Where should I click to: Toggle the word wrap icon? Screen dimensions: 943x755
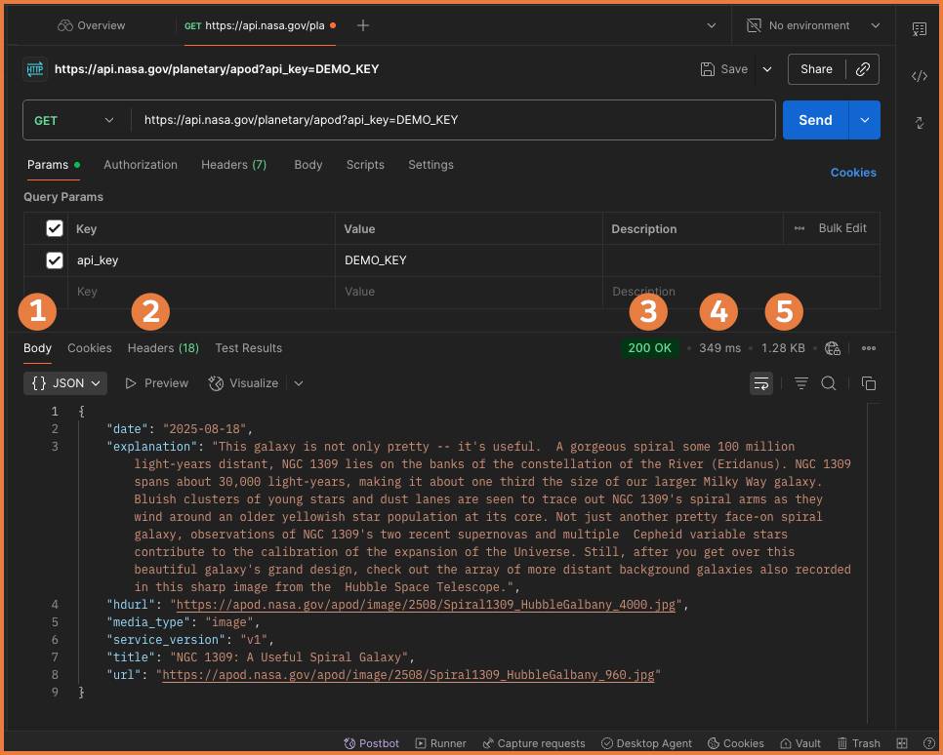coord(761,383)
